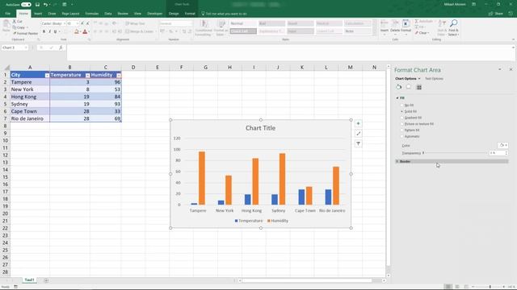Select the No fill radio option
The image size is (517, 290).
402,106
